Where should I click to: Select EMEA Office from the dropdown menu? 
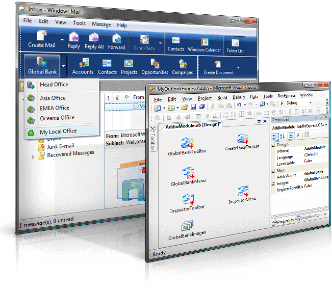[62, 108]
